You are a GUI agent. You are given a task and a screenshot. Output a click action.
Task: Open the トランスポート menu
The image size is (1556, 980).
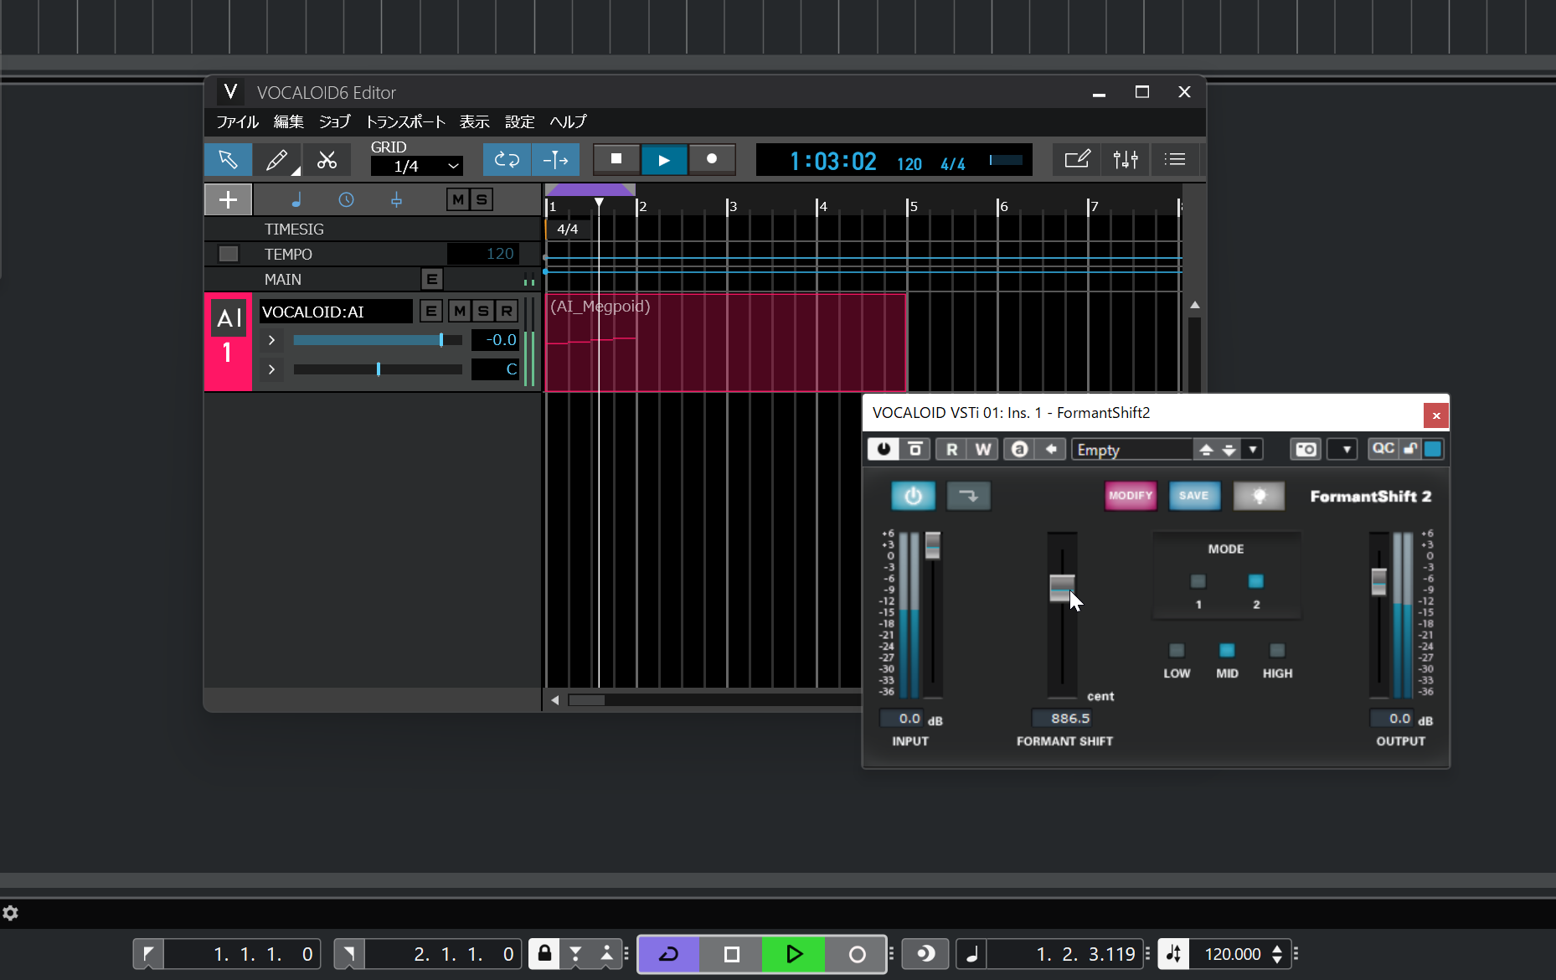pos(405,121)
